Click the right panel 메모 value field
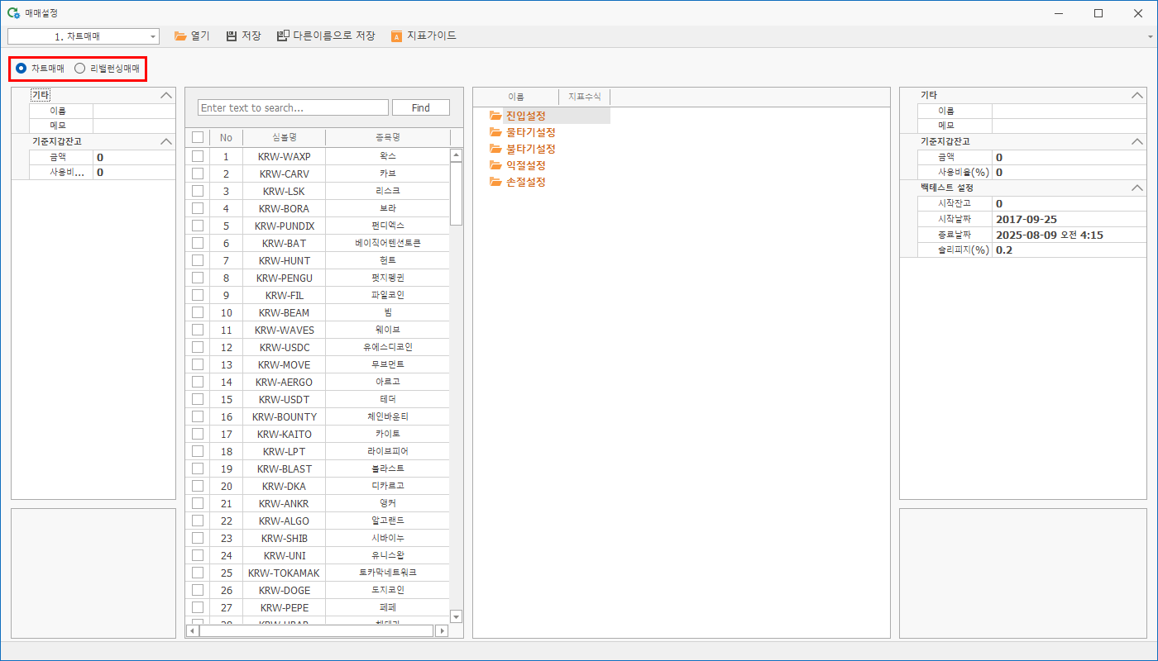Viewport: 1158px width, 661px height. coord(1068,126)
